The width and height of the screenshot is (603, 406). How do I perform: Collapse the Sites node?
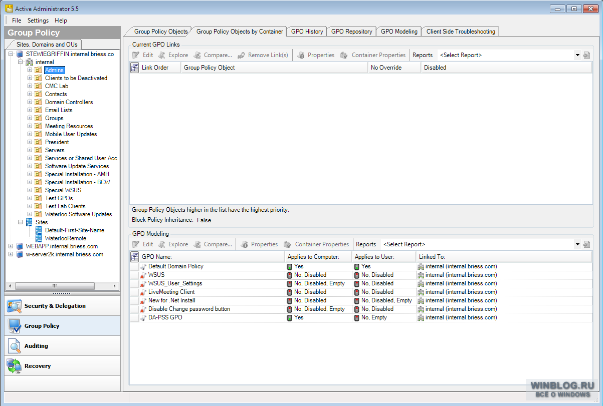[21, 222]
